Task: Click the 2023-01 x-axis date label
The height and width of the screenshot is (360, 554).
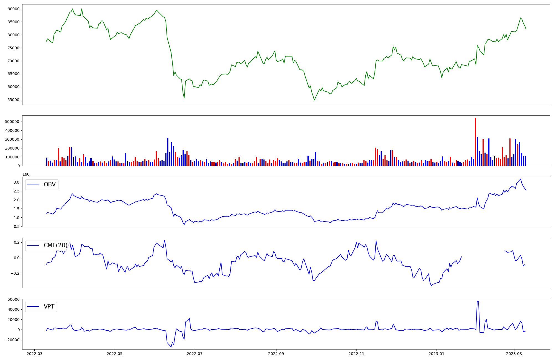Action: (x=437, y=354)
